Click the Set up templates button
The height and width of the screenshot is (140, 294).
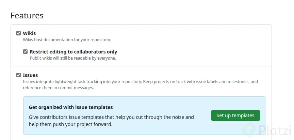point(235,115)
